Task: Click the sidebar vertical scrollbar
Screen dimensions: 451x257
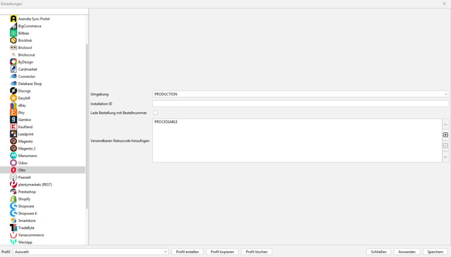Action: pyautogui.click(x=87, y=123)
